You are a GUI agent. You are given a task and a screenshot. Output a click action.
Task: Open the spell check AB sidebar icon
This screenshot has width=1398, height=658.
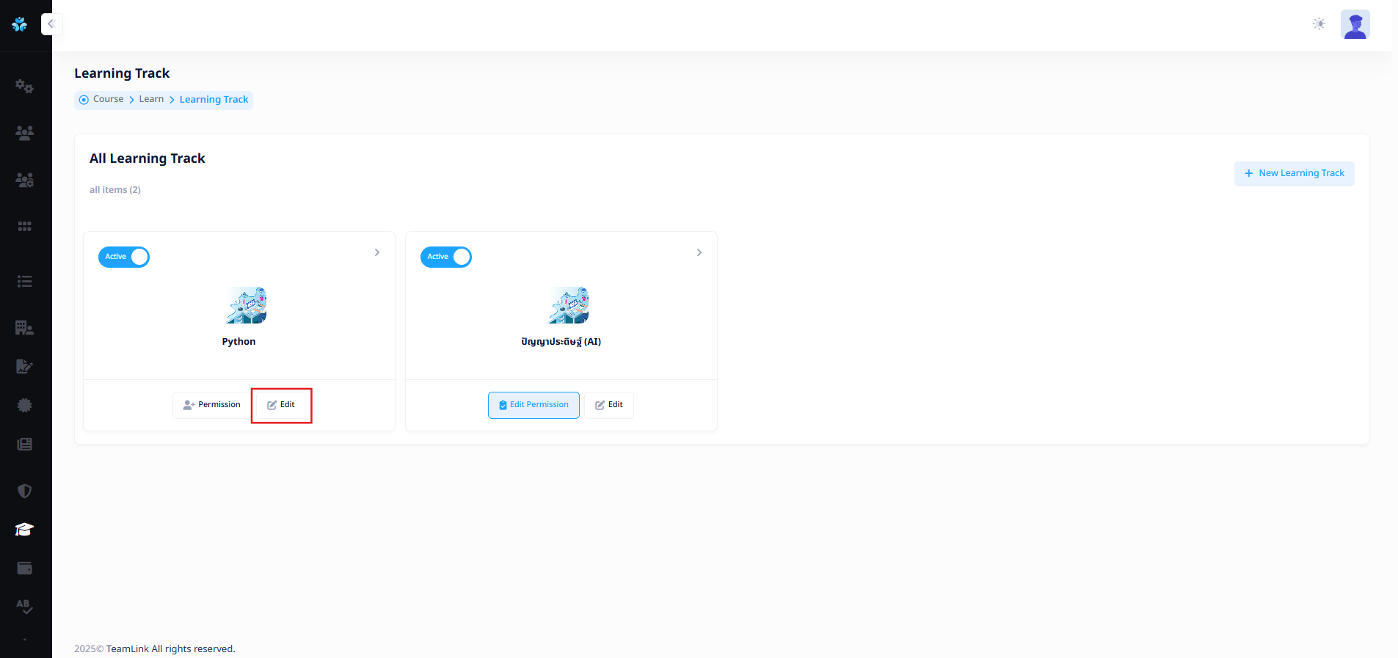coord(24,607)
